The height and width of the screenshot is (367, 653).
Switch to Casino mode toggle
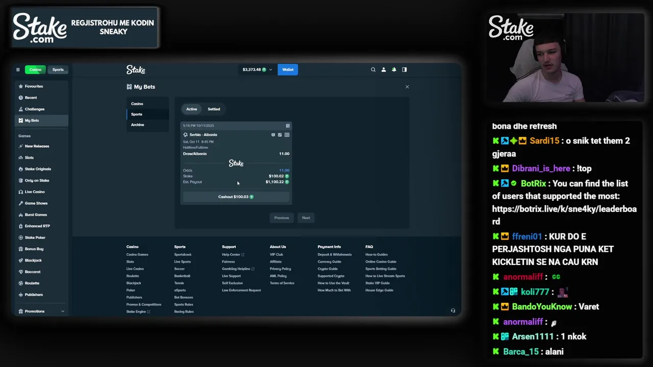(x=35, y=69)
